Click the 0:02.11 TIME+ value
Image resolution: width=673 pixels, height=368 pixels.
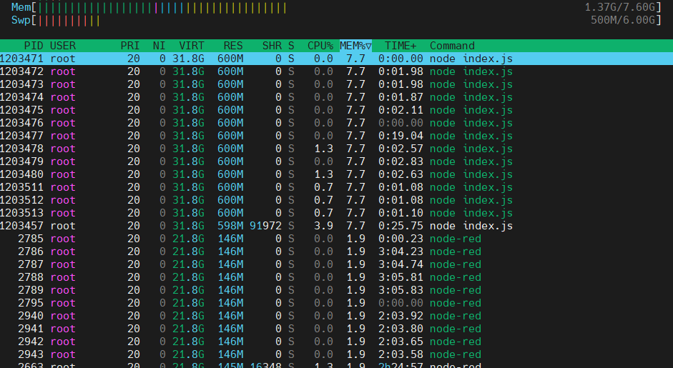(401, 110)
